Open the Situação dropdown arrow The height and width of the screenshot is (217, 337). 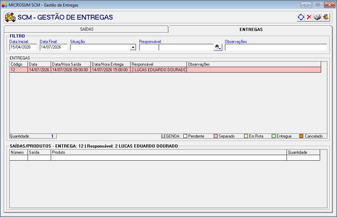pos(133,47)
